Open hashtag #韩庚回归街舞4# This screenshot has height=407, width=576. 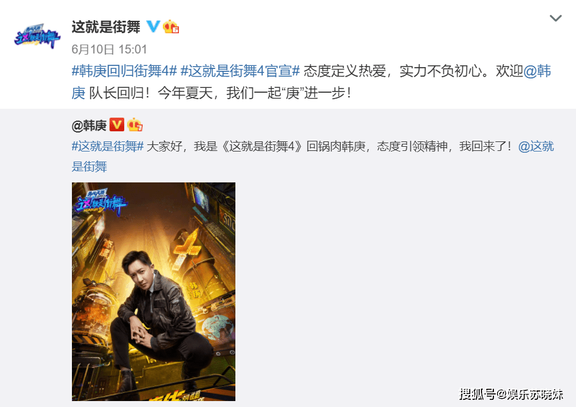point(124,71)
